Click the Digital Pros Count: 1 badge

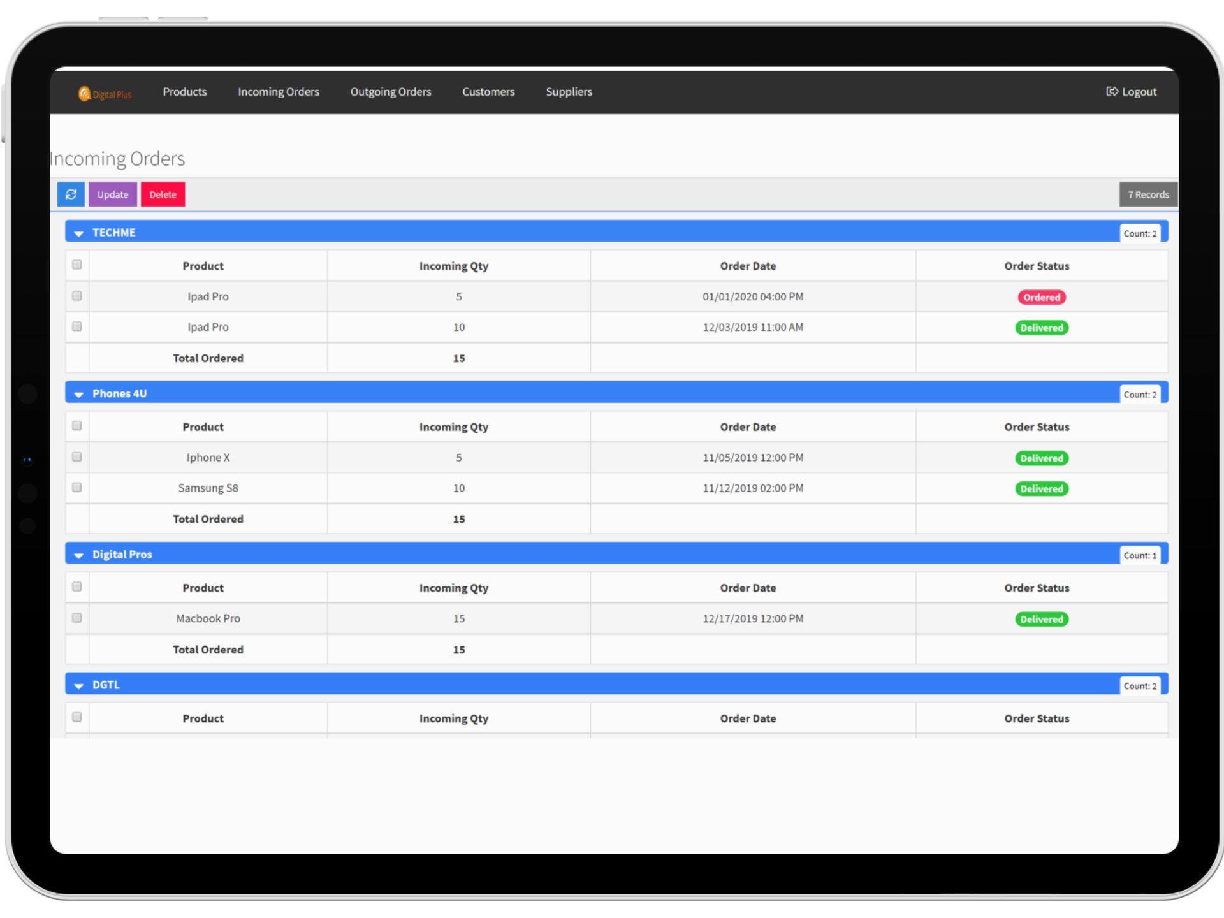pyautogui.click(x=1140, y=555)
